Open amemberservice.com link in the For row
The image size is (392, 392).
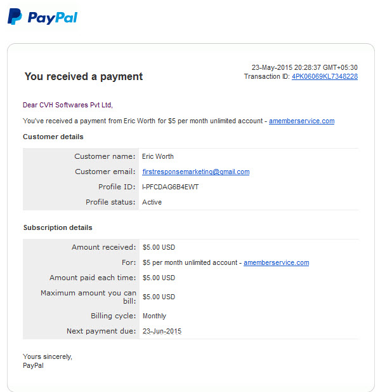277,262
